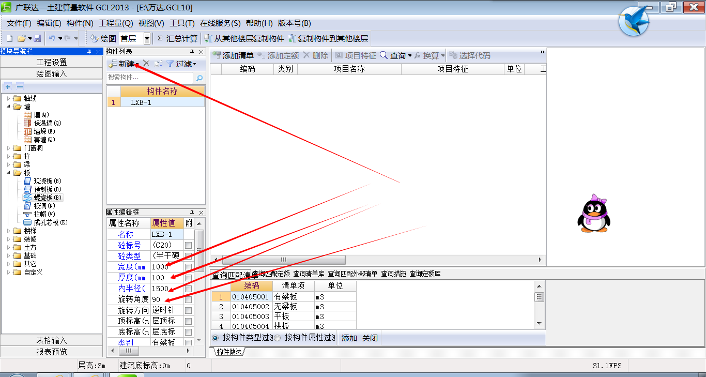
Task: Click the 报表预览 navigation button
Action: click(52, 352)
